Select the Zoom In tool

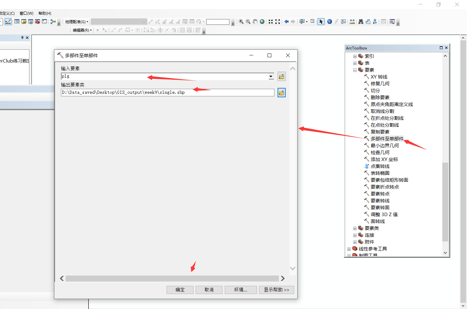(241, 22)
